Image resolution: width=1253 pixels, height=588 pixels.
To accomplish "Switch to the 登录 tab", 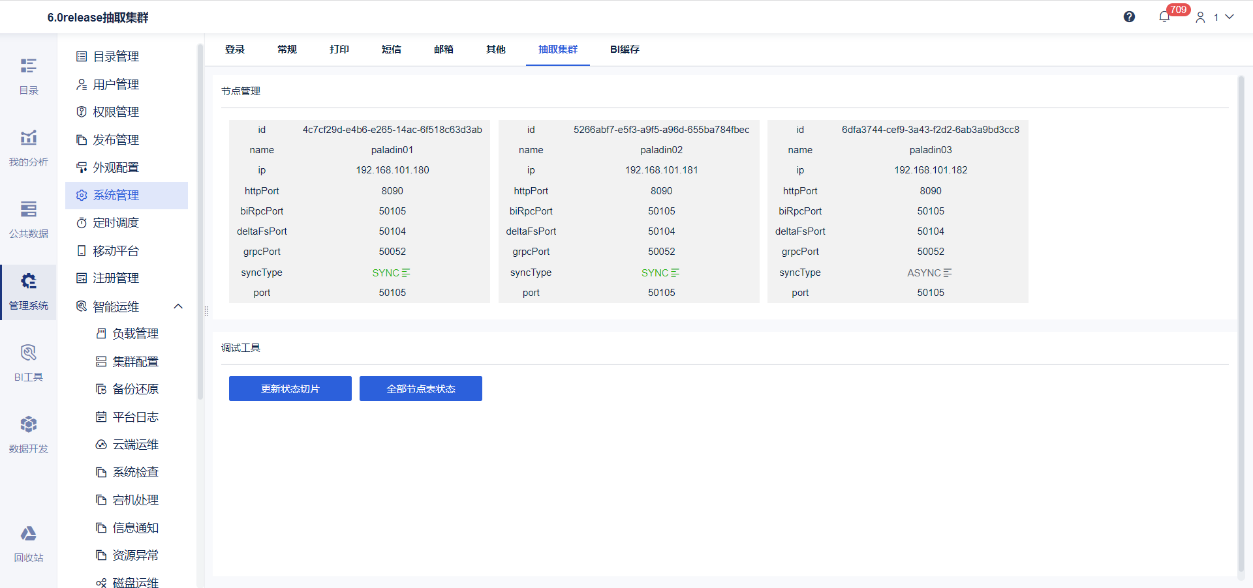I will [235, 50].
